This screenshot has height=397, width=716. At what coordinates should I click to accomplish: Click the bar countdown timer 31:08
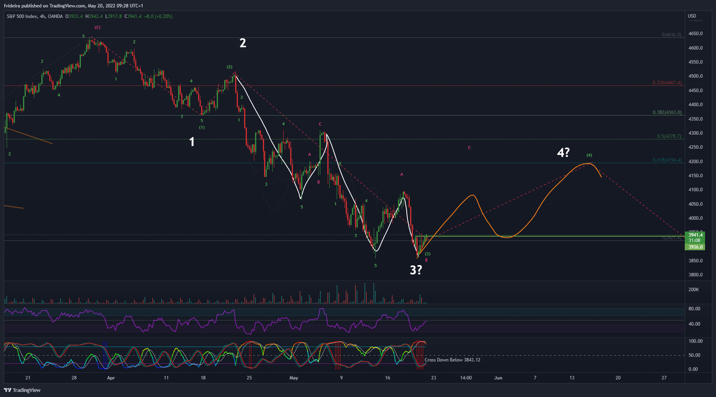point(695,240)
